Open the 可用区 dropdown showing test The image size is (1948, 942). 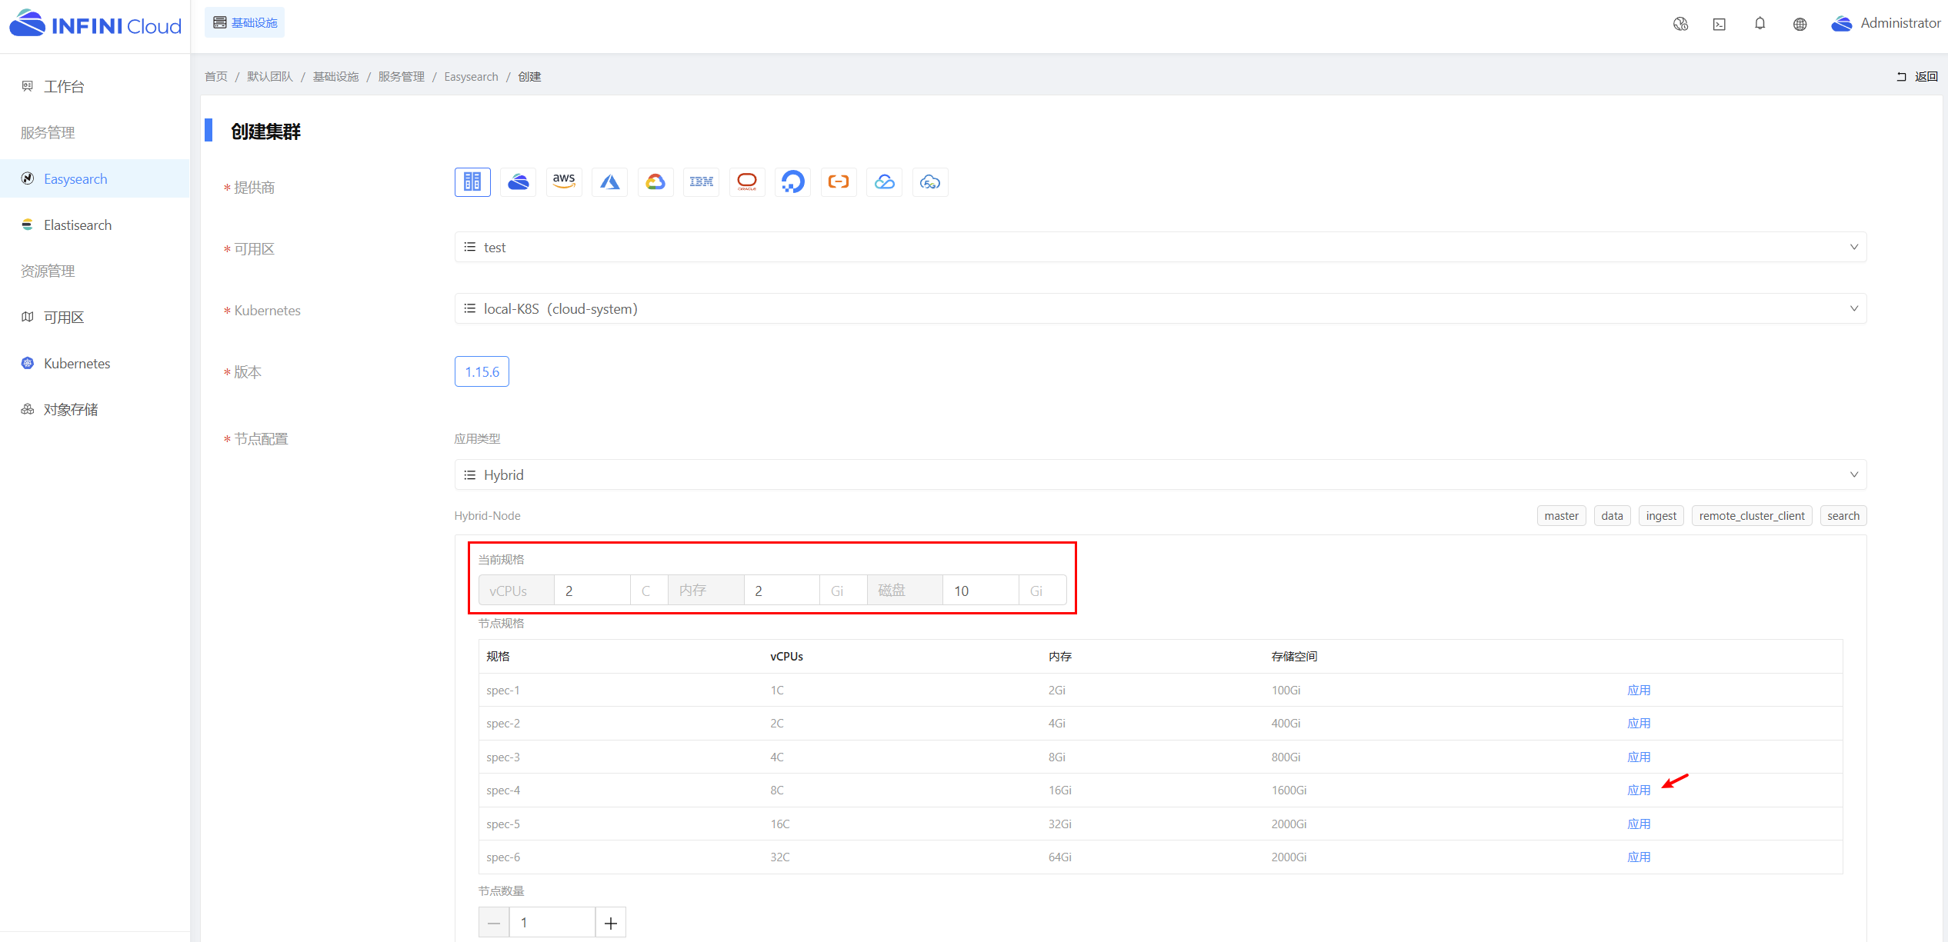coord(1160,247)
